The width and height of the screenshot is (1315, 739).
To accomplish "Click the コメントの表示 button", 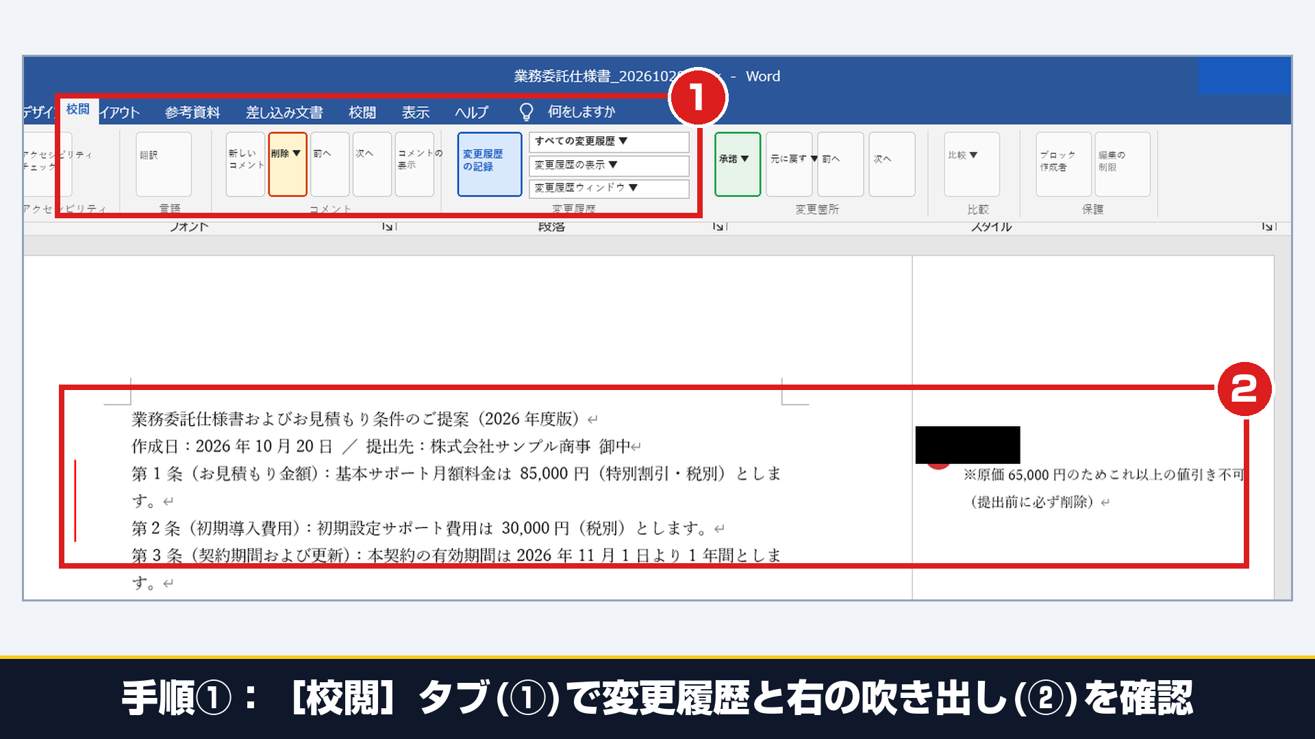I will pyautogui.click(x=414, y=164).
